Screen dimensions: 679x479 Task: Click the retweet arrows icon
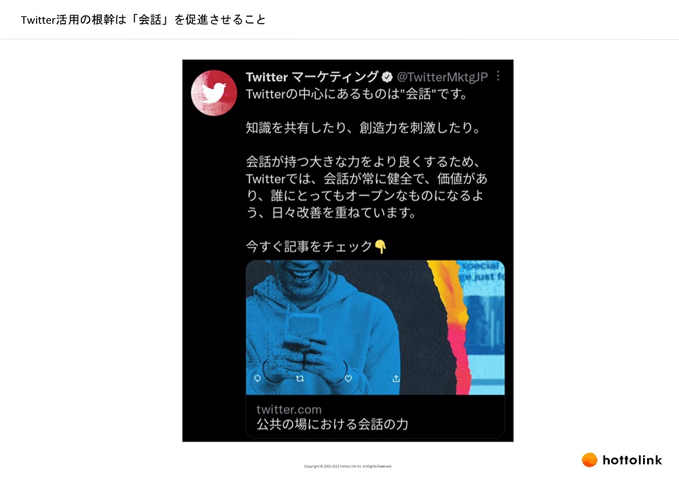point(299,379)
